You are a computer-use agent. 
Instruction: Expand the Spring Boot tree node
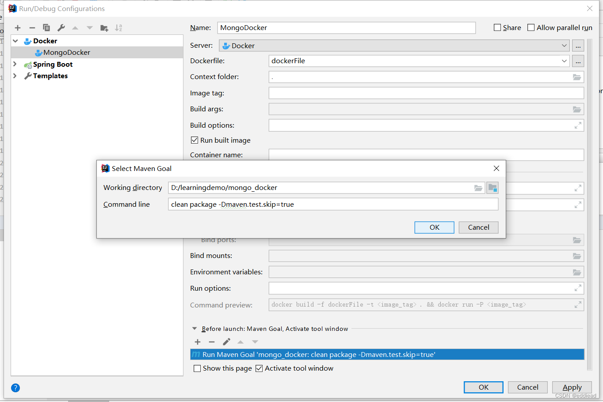[x=15, y=64]
